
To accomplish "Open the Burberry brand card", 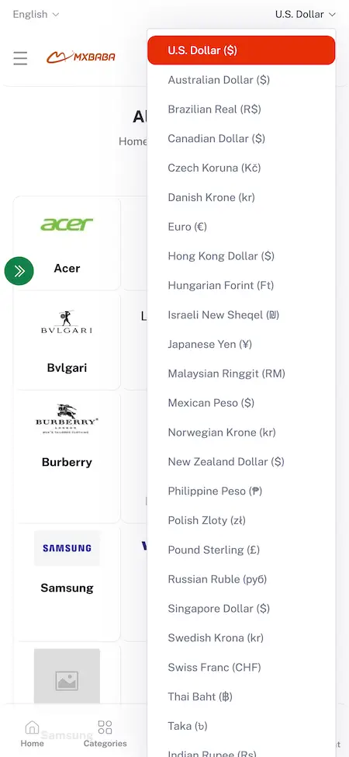I will (x=67, y=457).
